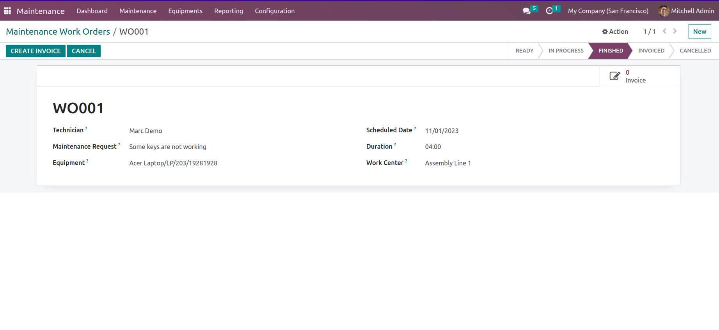The image size is (719, 330).
Task: Click the Technician field Marc Demo
Action: tap(146, 131)
